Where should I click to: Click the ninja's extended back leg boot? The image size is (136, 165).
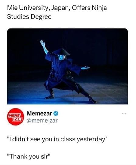point(92,100)
